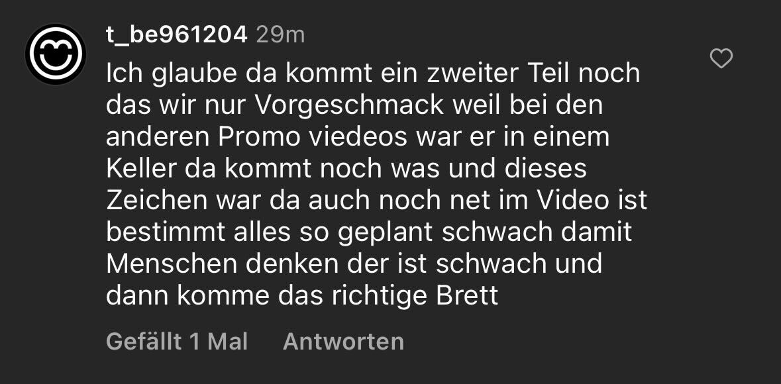Viewport: 781px width, 384px height.
Task: Like the comment with the heart icon
Action: (721, 59)
